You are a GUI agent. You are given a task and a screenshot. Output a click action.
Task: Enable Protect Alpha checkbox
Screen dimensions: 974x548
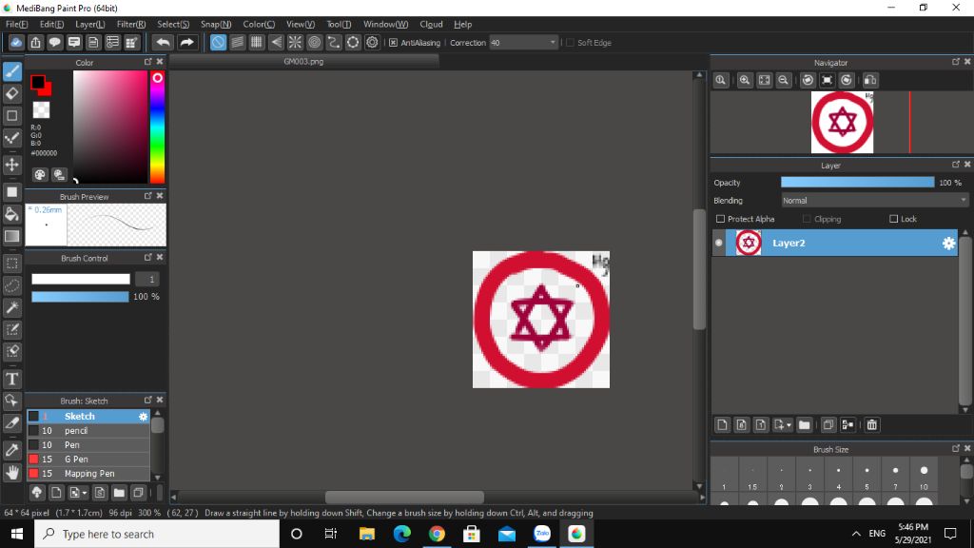click(x=721, y=219)
